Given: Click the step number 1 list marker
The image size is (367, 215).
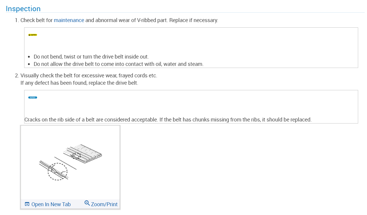Looking at the screenshot, I should pos(17,20).
